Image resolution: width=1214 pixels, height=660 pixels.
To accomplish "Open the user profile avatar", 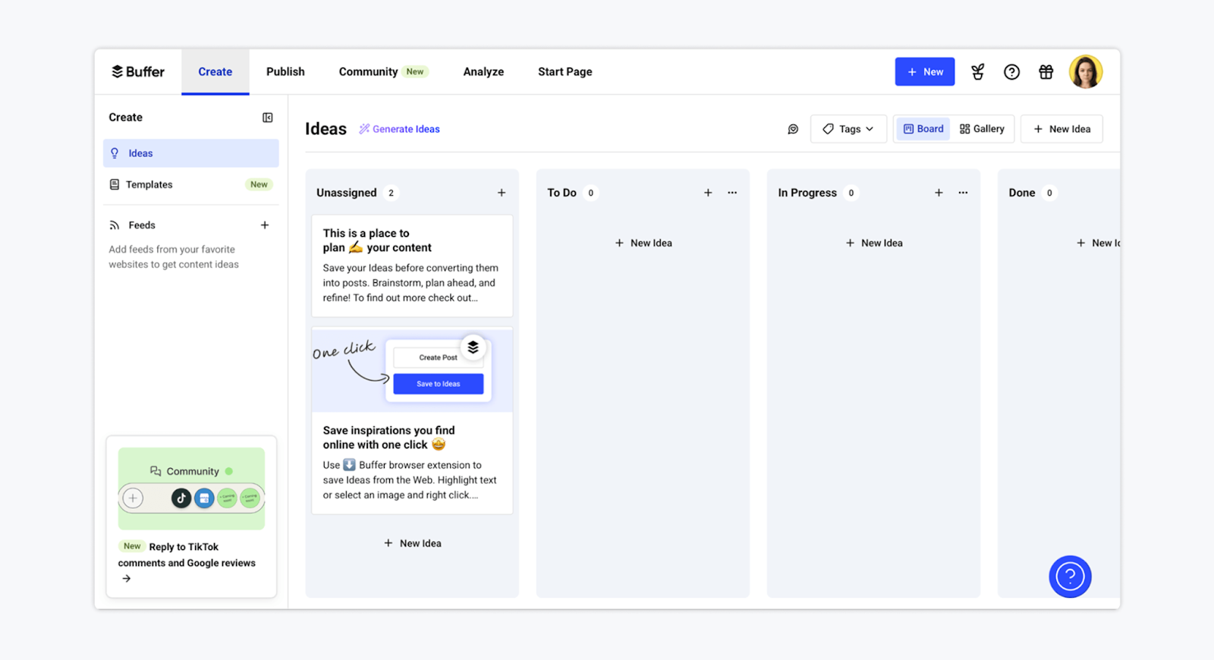I will coord(1085,72).
